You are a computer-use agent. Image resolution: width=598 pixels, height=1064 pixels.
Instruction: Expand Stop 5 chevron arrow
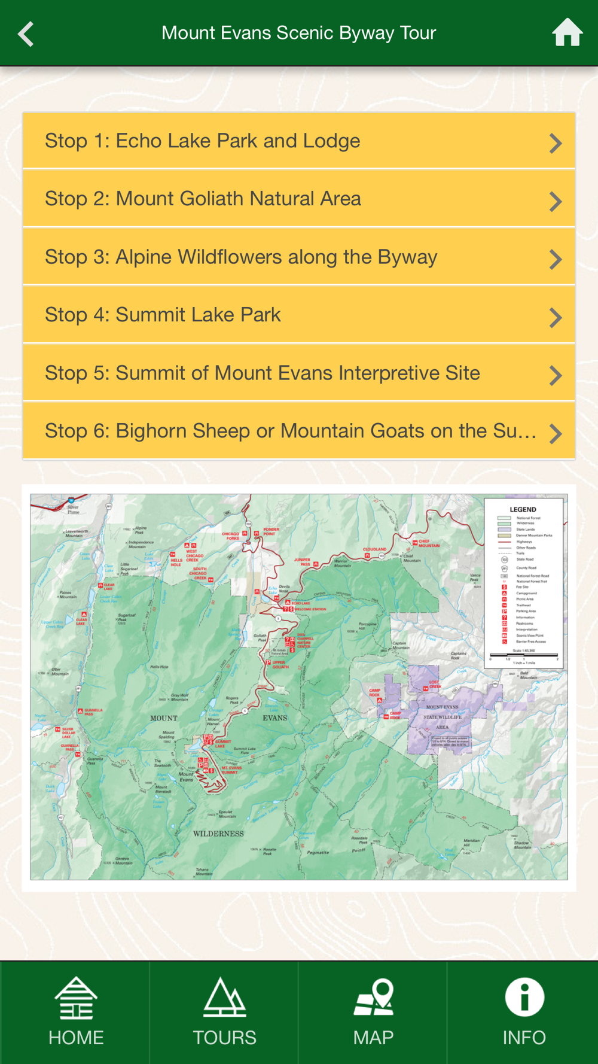(556, 375)
